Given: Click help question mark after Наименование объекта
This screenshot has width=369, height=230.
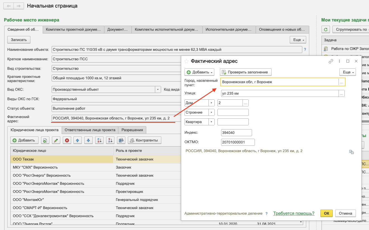Looking at the screenshot, I should pyautogui.click(x=305, y=50).
